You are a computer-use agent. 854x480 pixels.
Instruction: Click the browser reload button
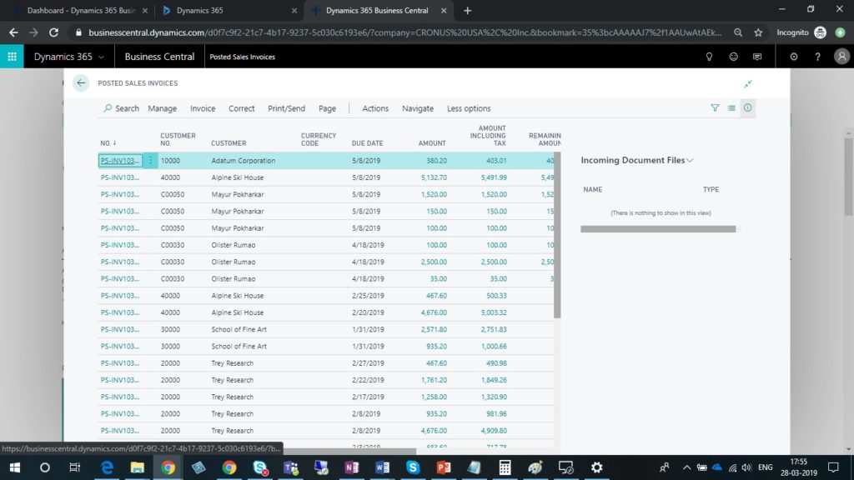coord(53,32)
